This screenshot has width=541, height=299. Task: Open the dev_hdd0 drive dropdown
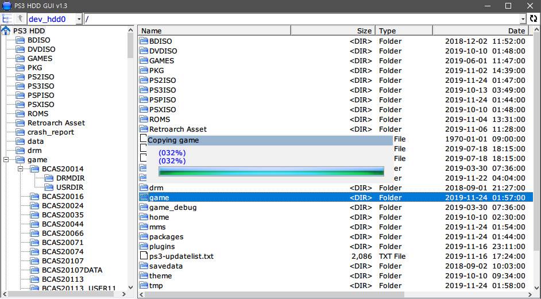(79, 19)
